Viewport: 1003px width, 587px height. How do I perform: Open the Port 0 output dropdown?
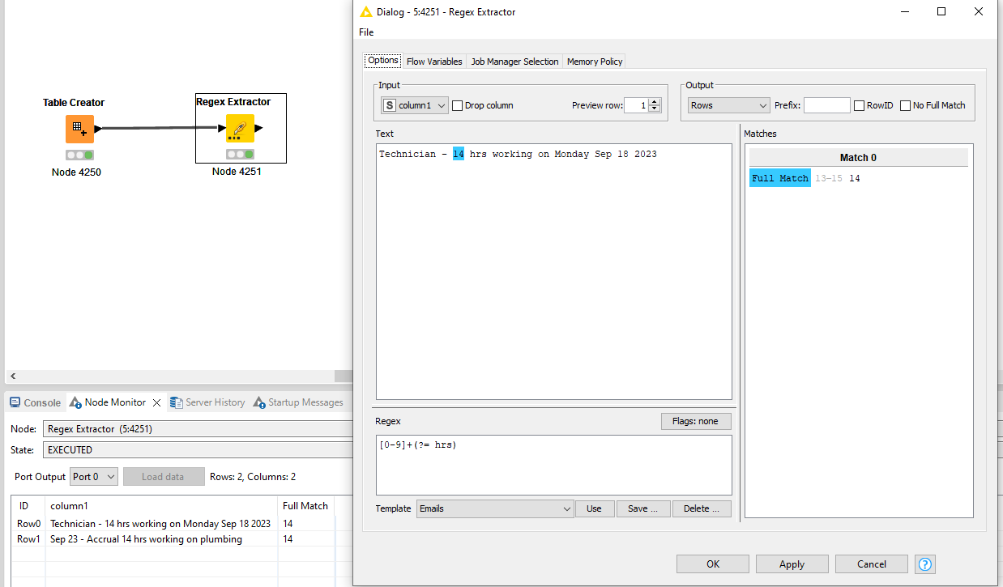pos(94,477)
